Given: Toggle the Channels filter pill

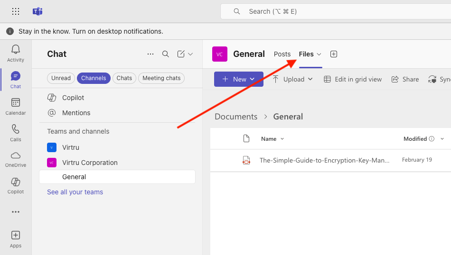Looking at the screenshot, I should [x=94, y=78].
